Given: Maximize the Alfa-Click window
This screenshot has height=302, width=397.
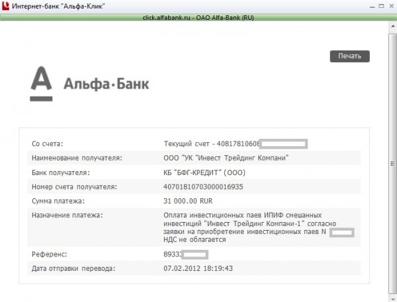Looking at the screenshot, I should click(x=381, y=6).
